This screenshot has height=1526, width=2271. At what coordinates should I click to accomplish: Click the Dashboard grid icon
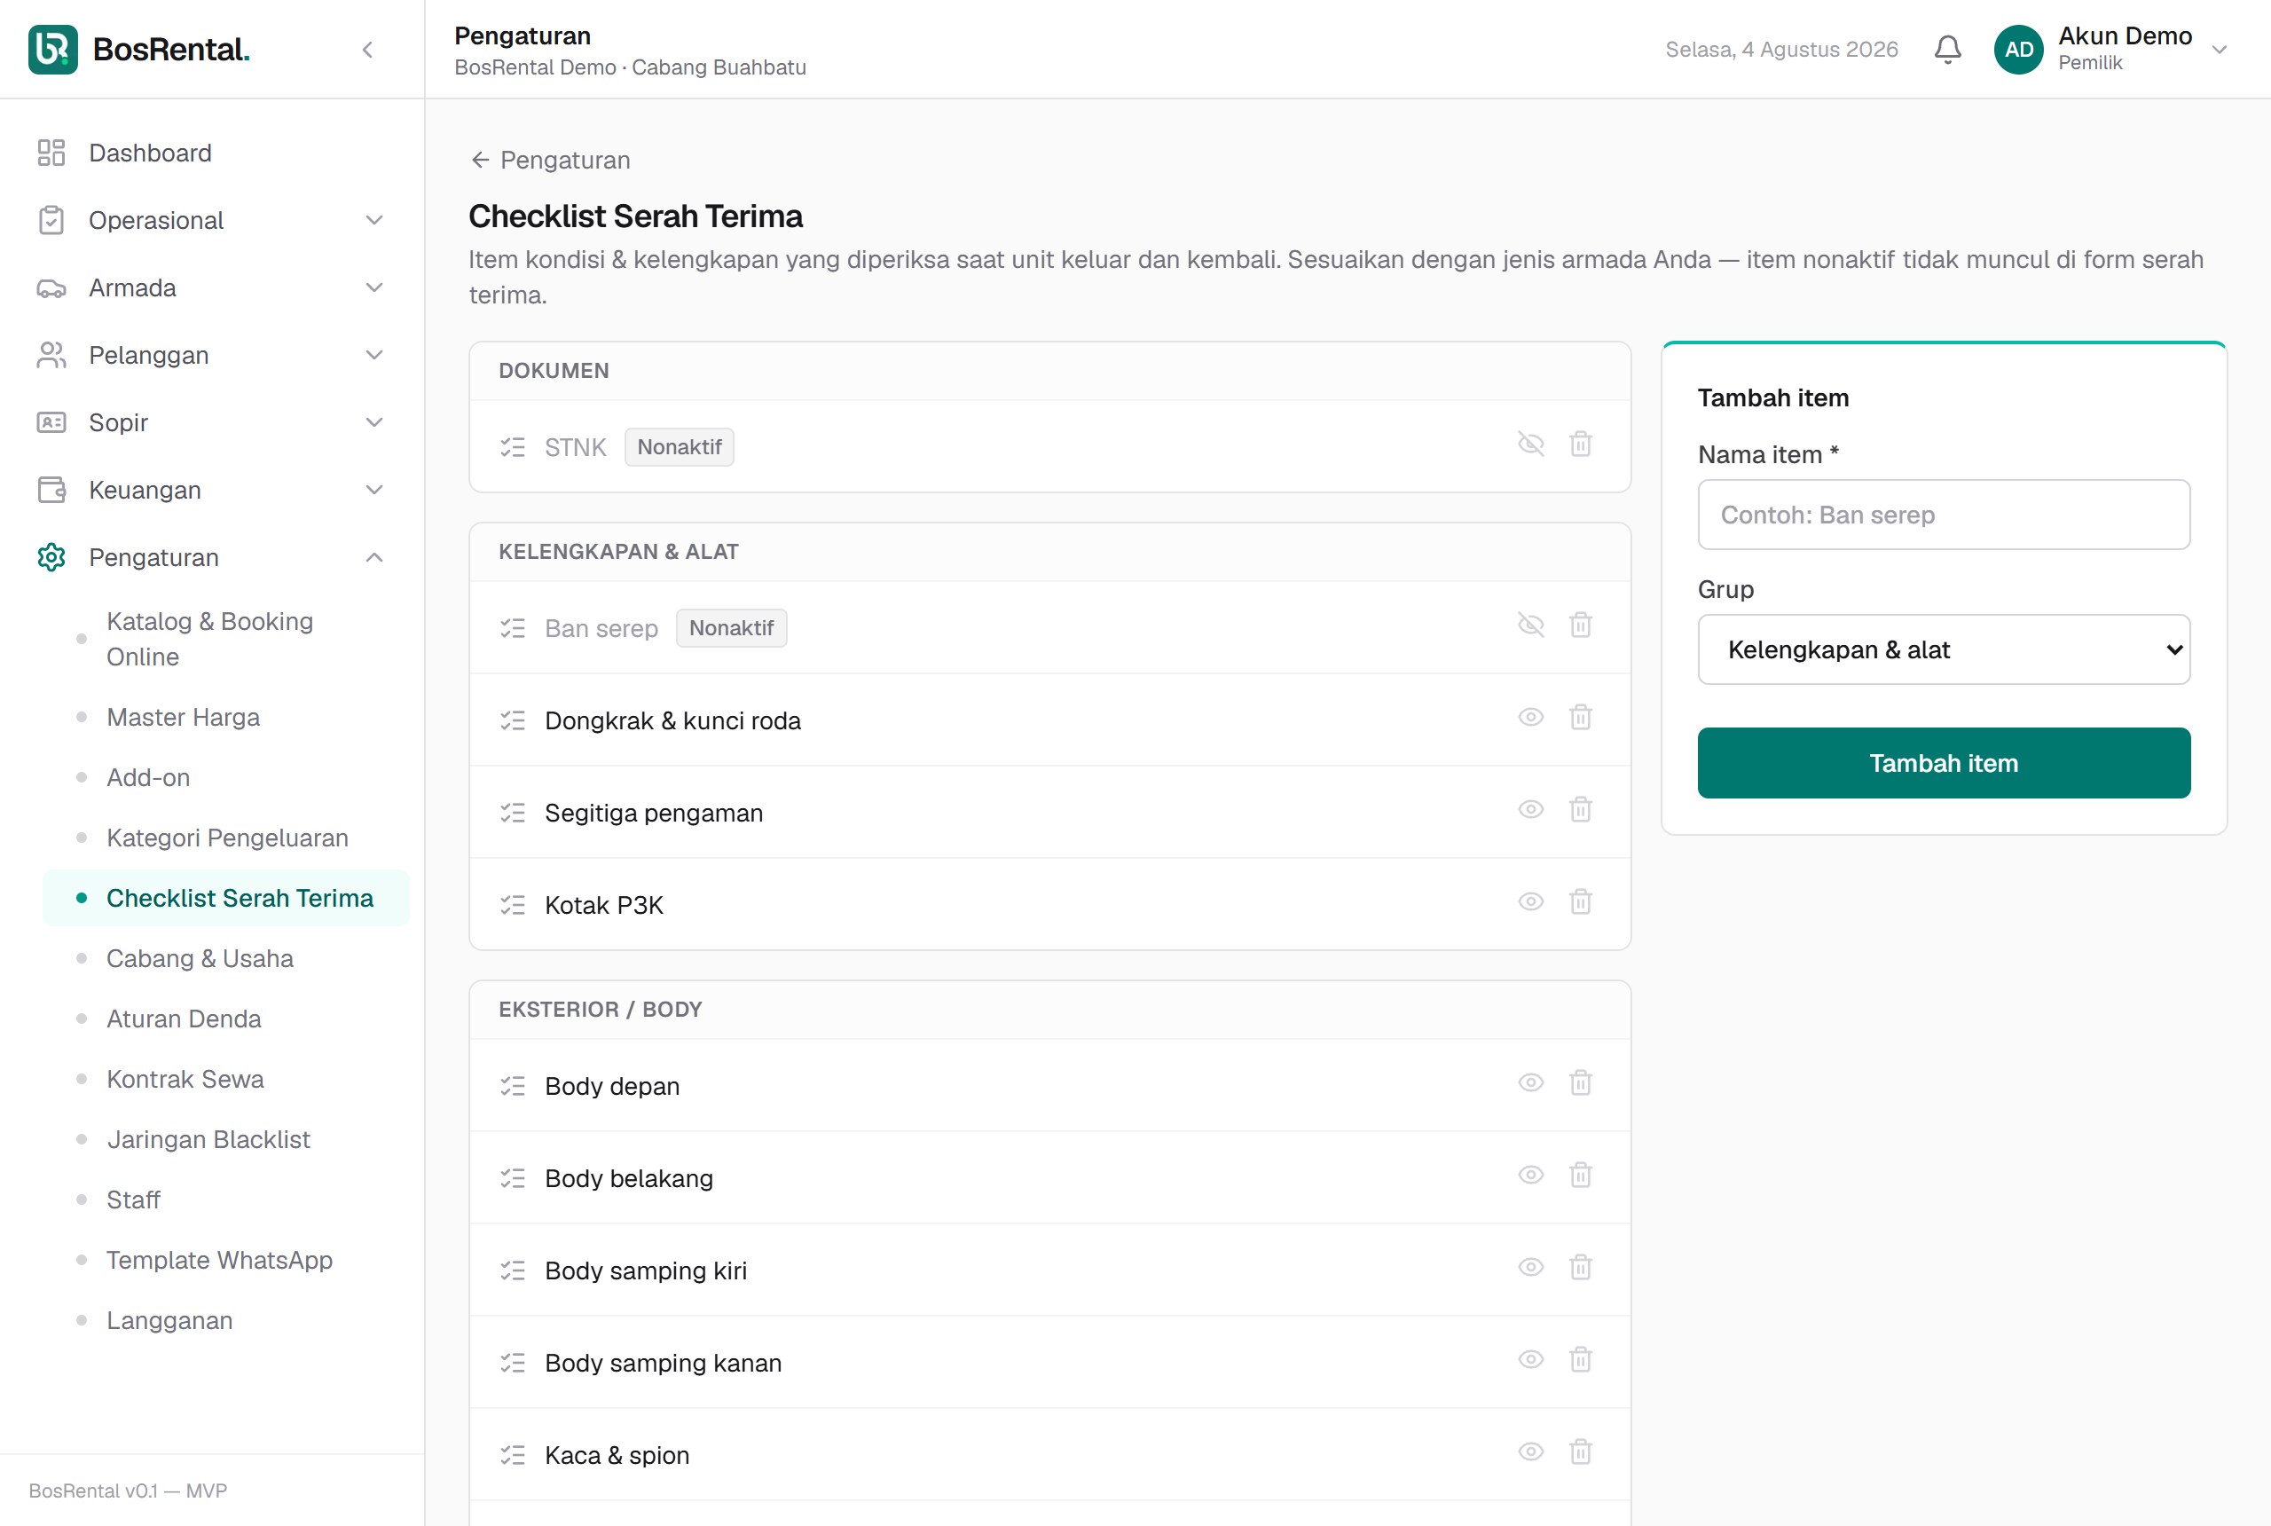tap(51, 153)
